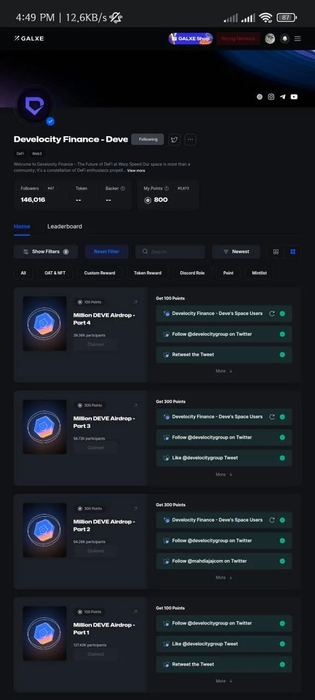Select the Mintlist filter chip

pos(259,273)
